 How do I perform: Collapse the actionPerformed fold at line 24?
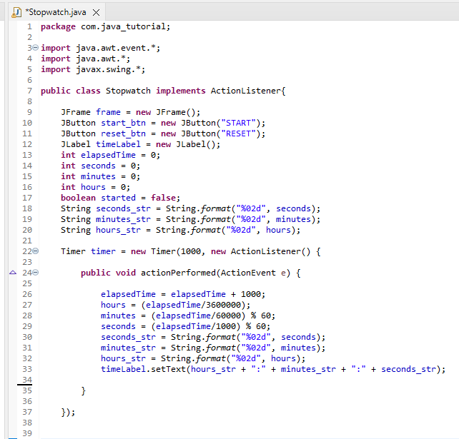[x=36, y=273]
